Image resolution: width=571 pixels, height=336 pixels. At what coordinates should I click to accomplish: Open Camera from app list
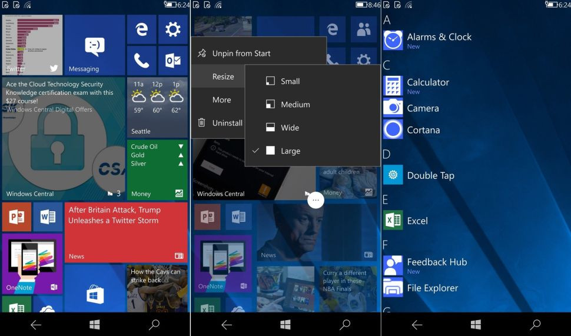coord(411,108)
